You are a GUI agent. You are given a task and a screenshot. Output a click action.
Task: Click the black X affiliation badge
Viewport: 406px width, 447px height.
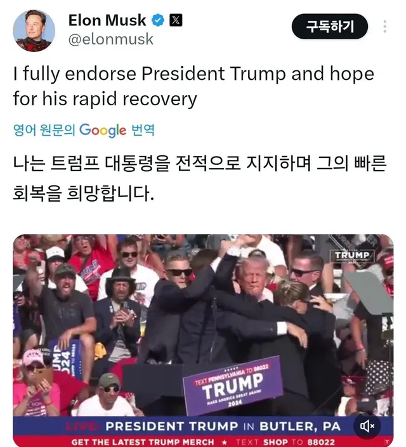tap(176, 20)
